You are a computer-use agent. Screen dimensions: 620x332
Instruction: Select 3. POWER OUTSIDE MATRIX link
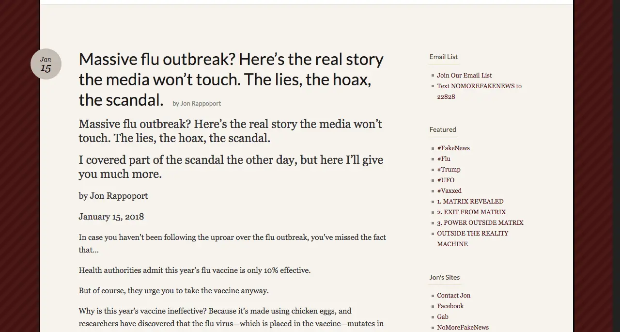(480, 222)
